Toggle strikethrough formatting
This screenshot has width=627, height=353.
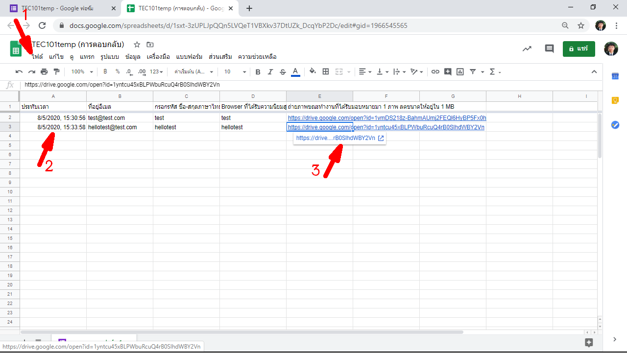(283, 72)
